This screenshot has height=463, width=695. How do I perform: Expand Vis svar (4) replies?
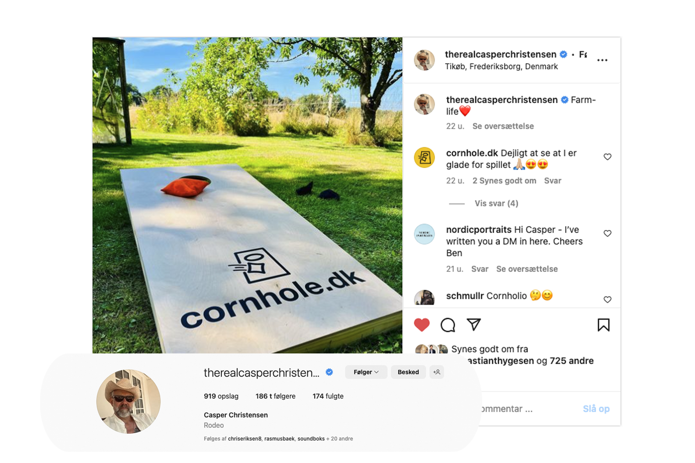click(496, 204)
